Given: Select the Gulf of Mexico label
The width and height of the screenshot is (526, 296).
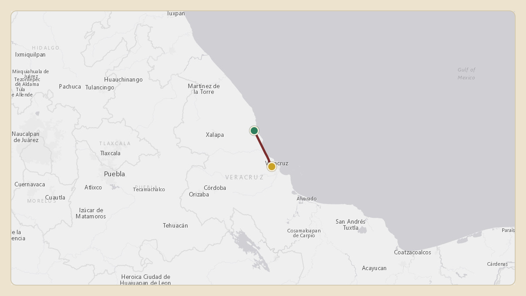Looking at the screenshot, I should (x=466, y=74).
